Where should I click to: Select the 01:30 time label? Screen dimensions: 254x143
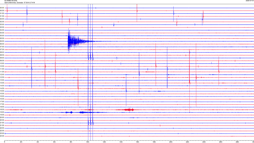coord(2,16)
